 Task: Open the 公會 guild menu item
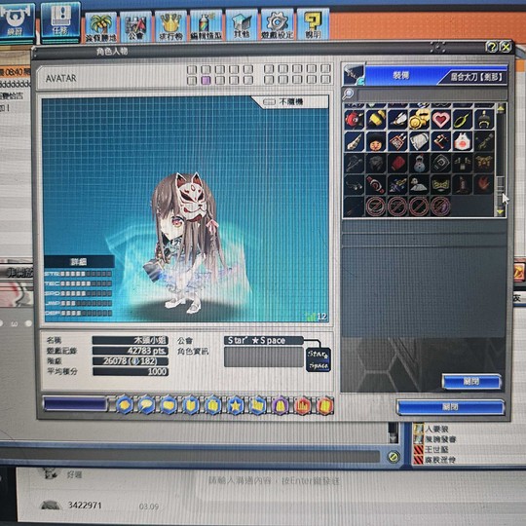tap(135, 27)
